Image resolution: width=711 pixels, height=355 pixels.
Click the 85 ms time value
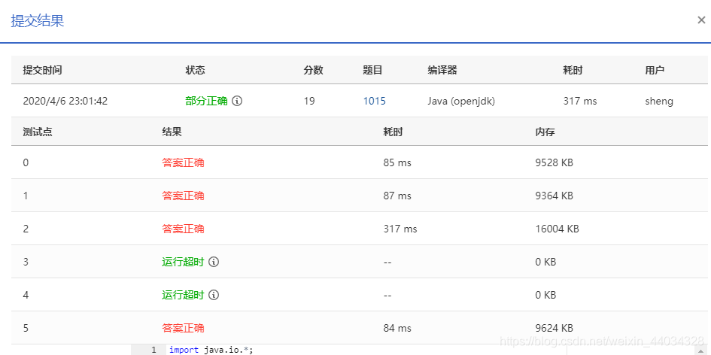point(397,162)
